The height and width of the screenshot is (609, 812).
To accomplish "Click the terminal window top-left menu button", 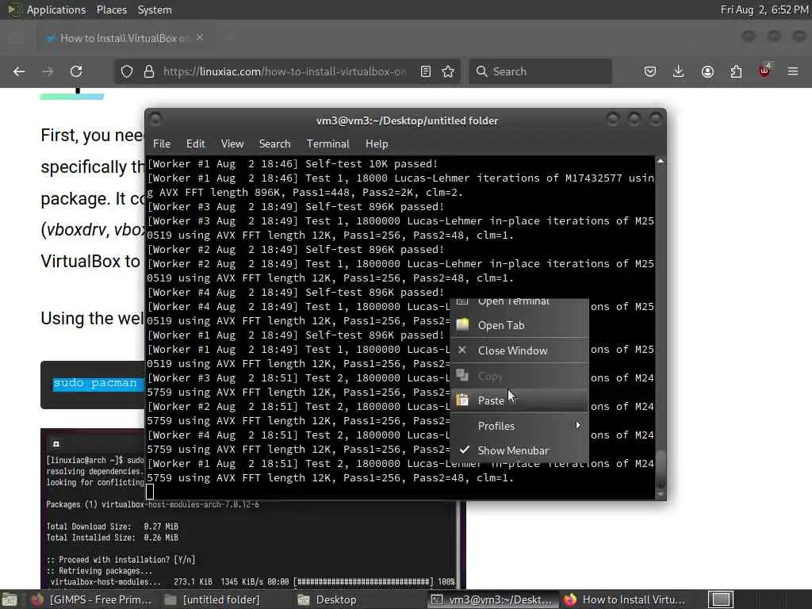I will tap(155, 120).
